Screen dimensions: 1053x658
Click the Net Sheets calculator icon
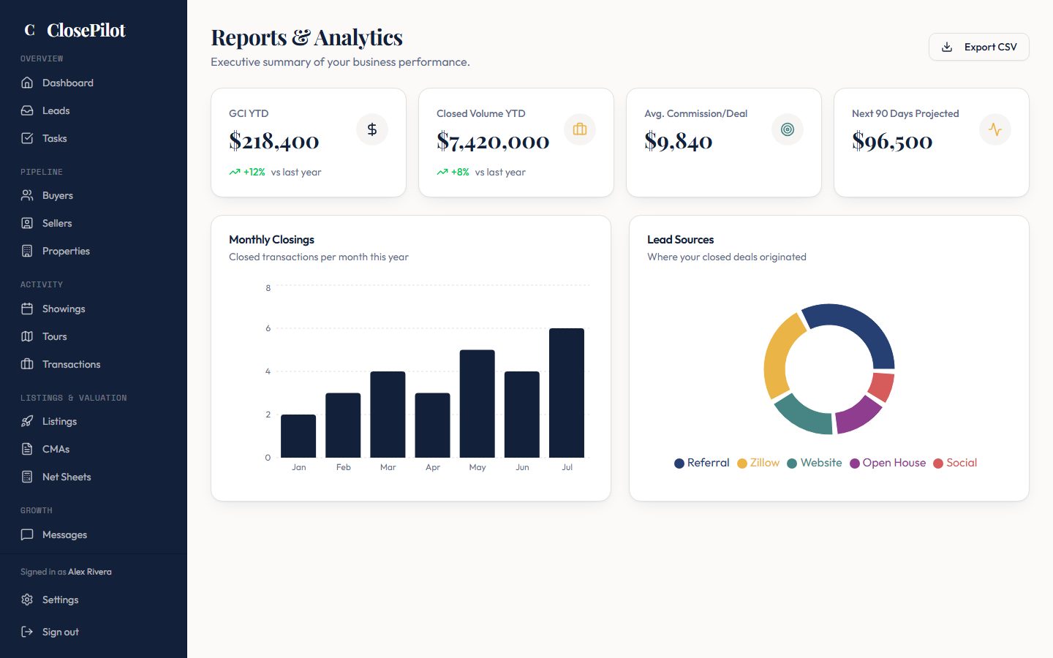tap(27, 477)
